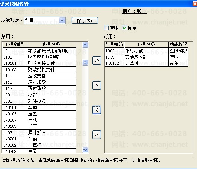This screenshot has width=197, height=169.
Task: Click the move-all-right (>>) button
Action: pos(96,61)
